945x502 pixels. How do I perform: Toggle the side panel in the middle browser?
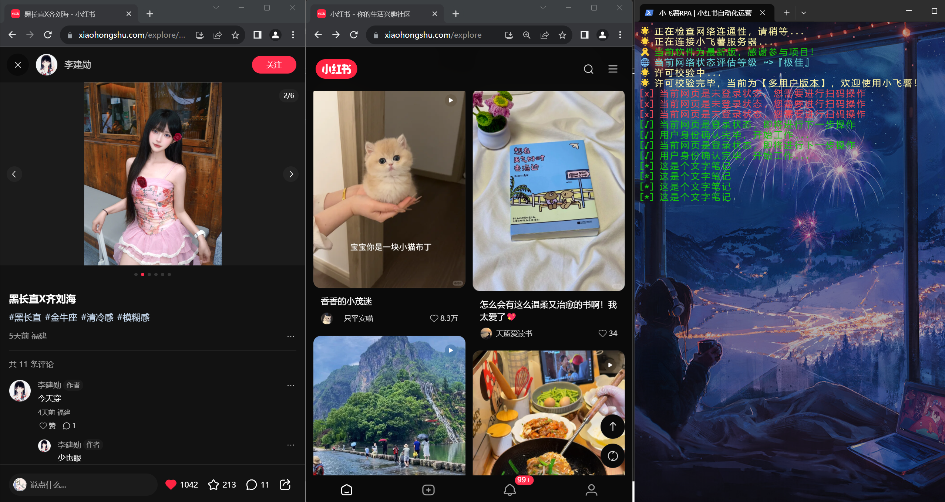[x=585, y=35]
